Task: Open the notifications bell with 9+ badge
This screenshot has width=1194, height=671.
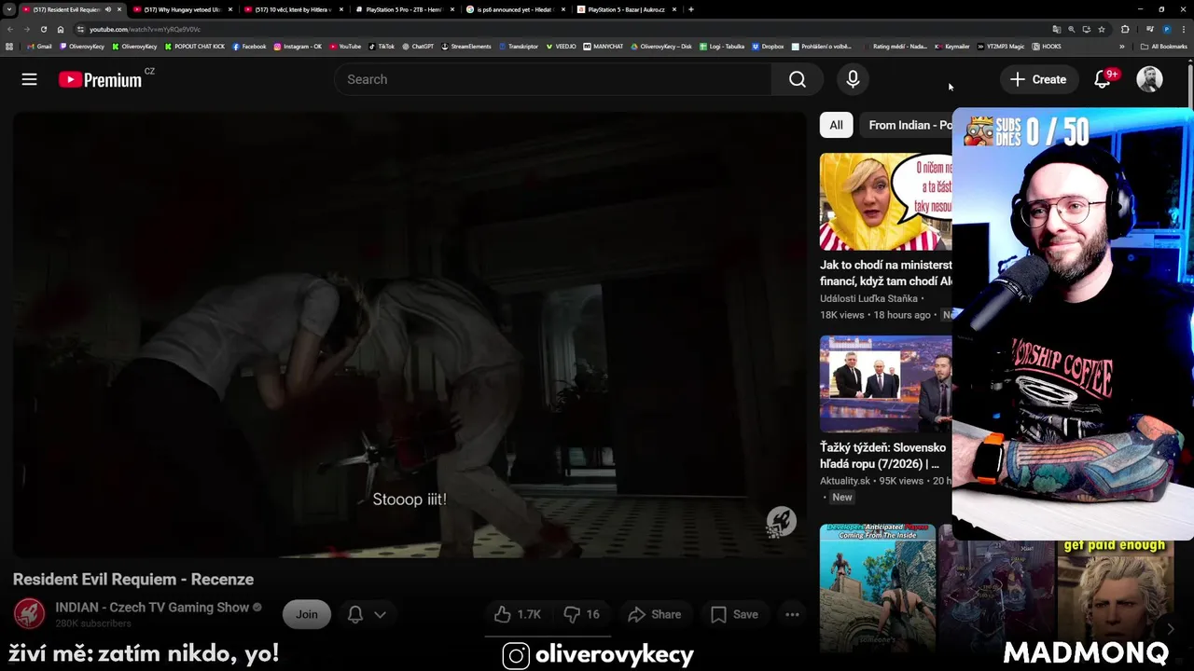Action: tap(1103, 79)
